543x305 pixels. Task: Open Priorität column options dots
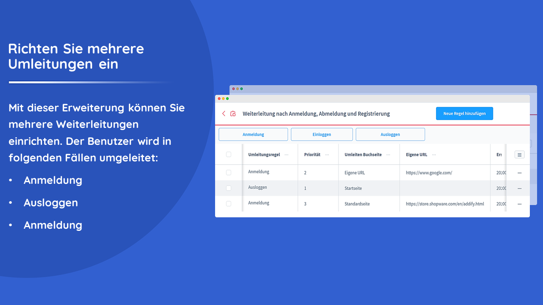click(x=327, y=155)
